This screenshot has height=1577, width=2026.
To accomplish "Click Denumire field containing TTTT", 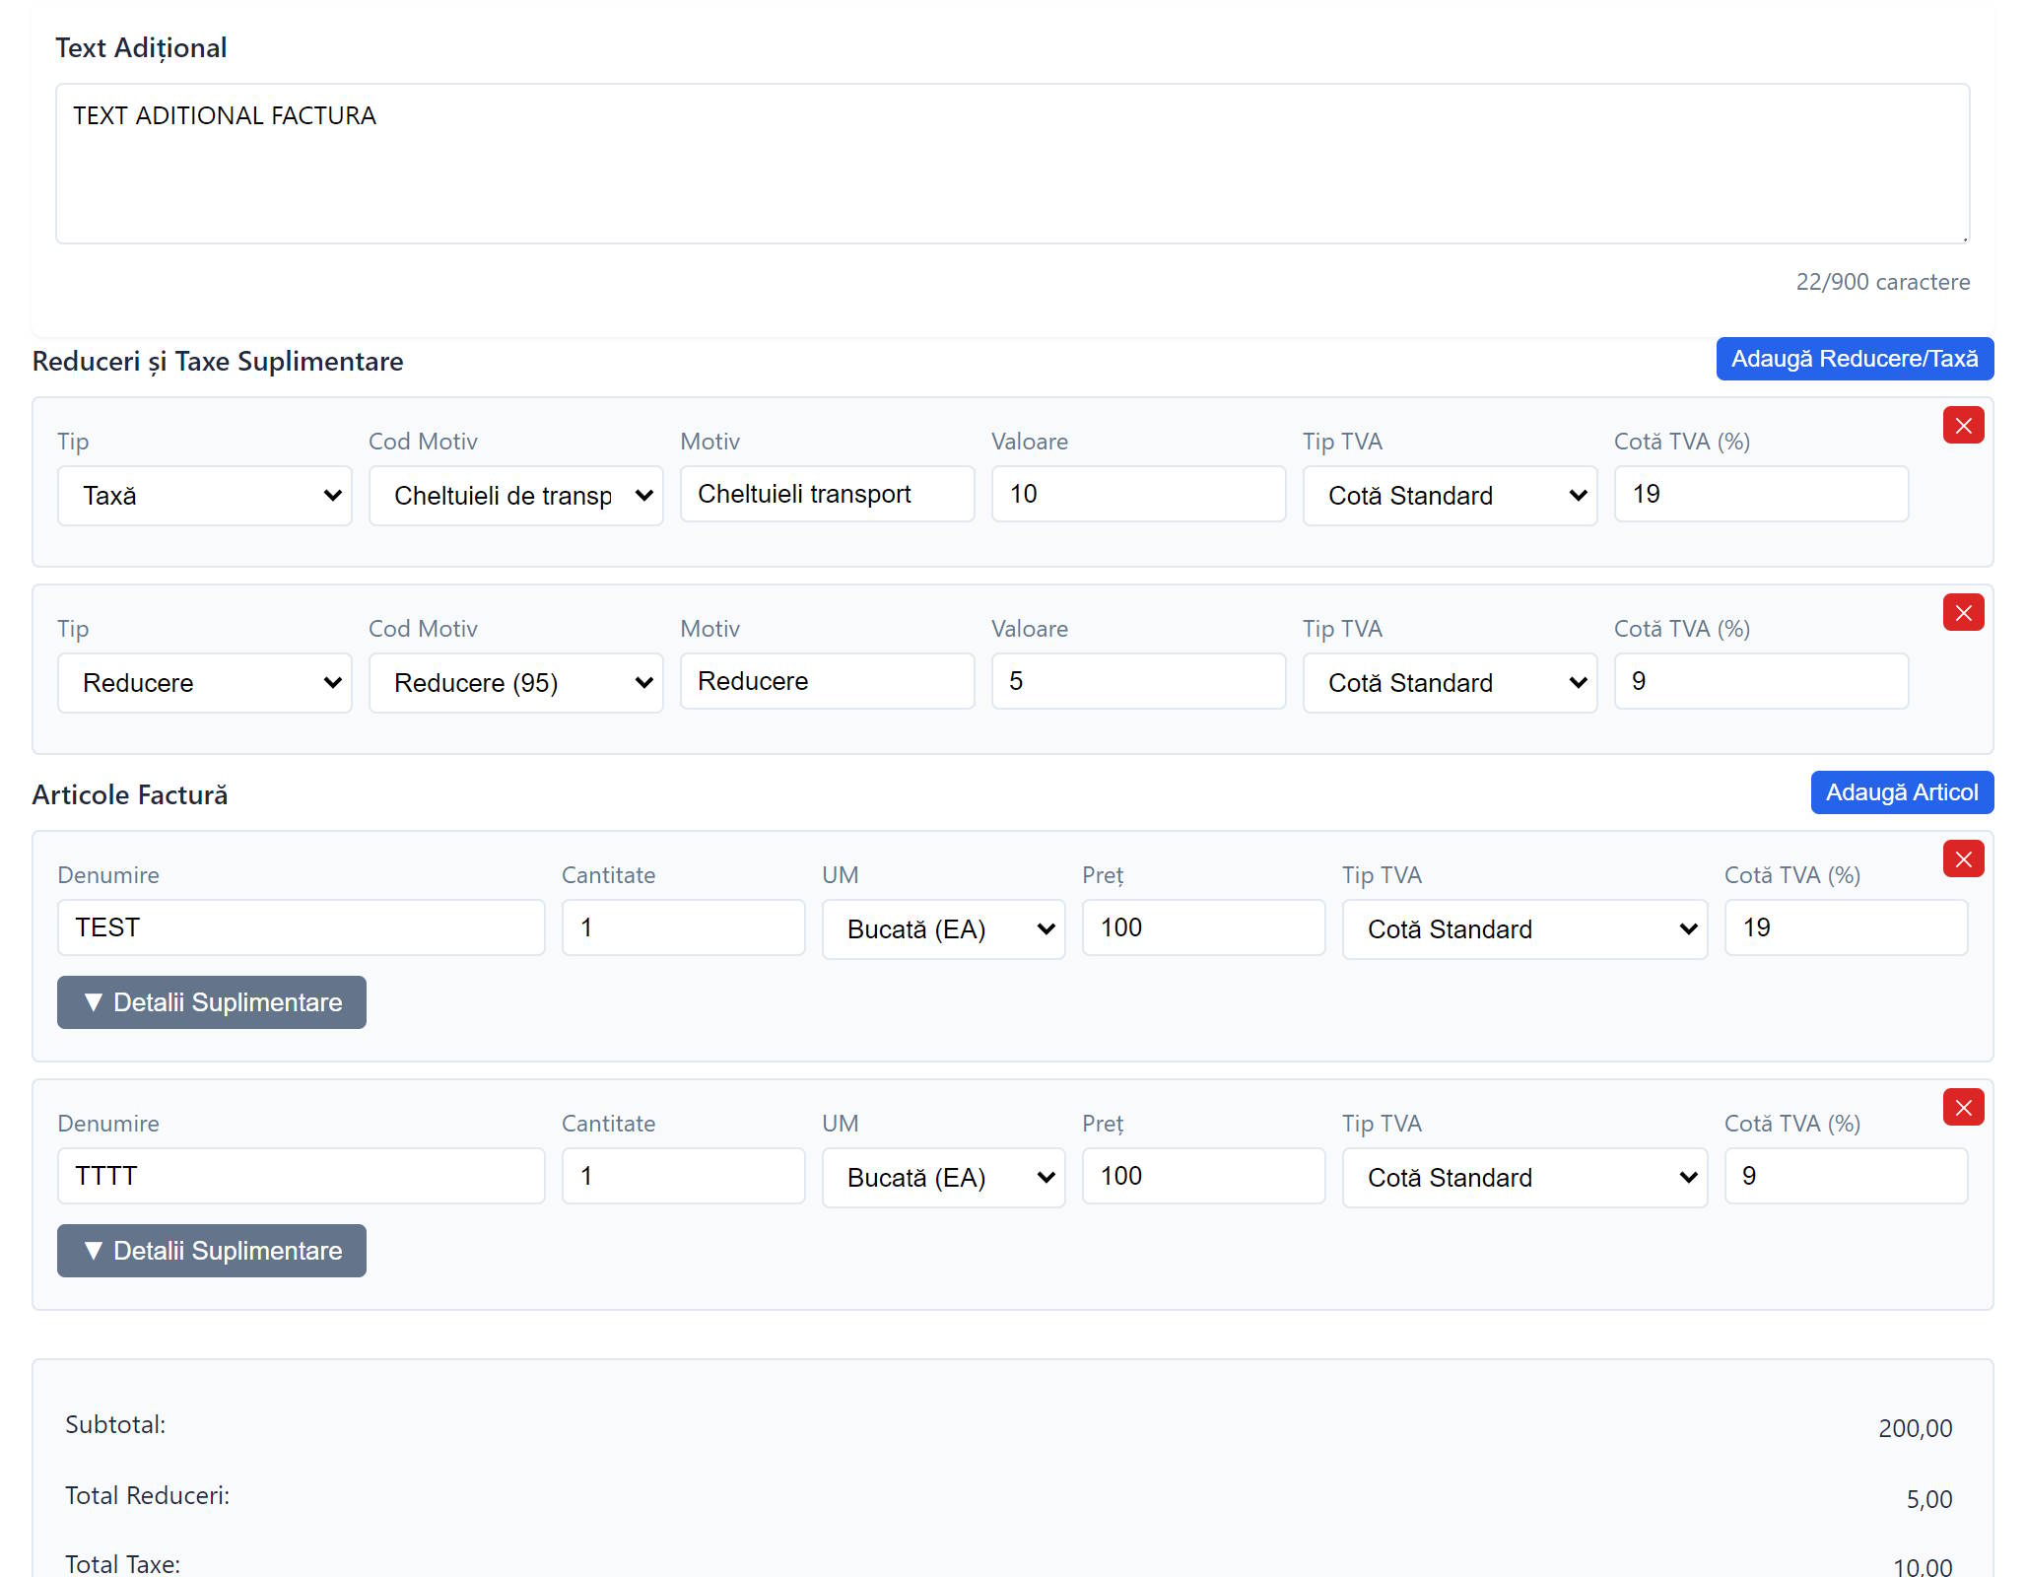I will point(301,1176).
